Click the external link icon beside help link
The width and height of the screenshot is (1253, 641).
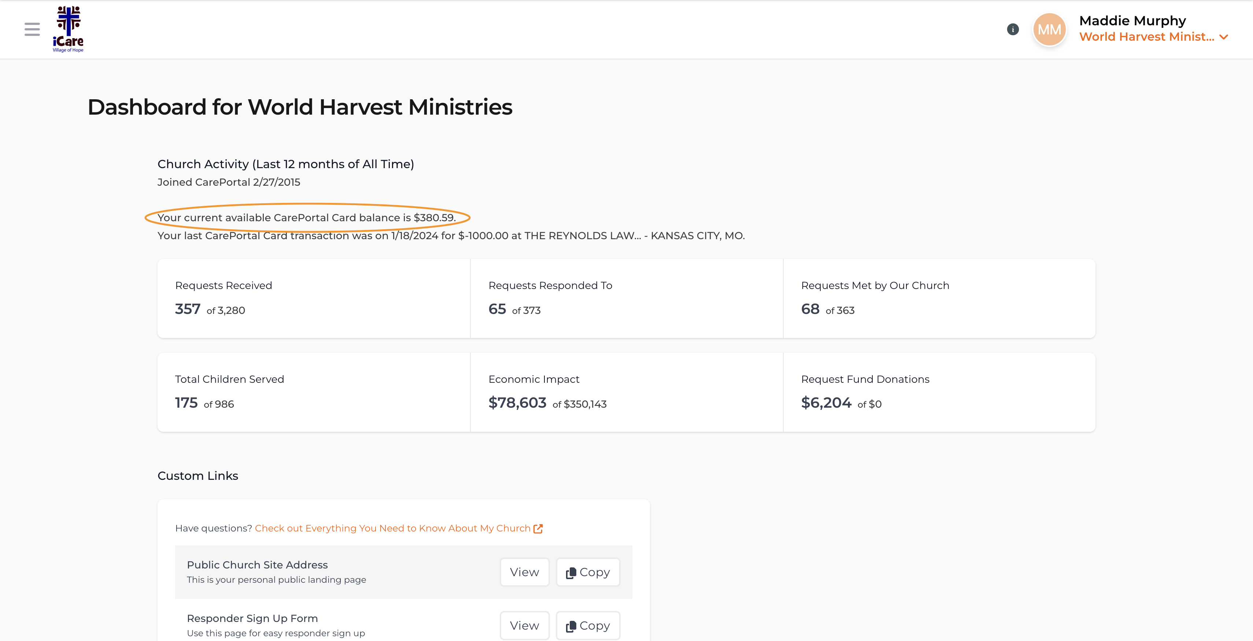tap(538, 529)
